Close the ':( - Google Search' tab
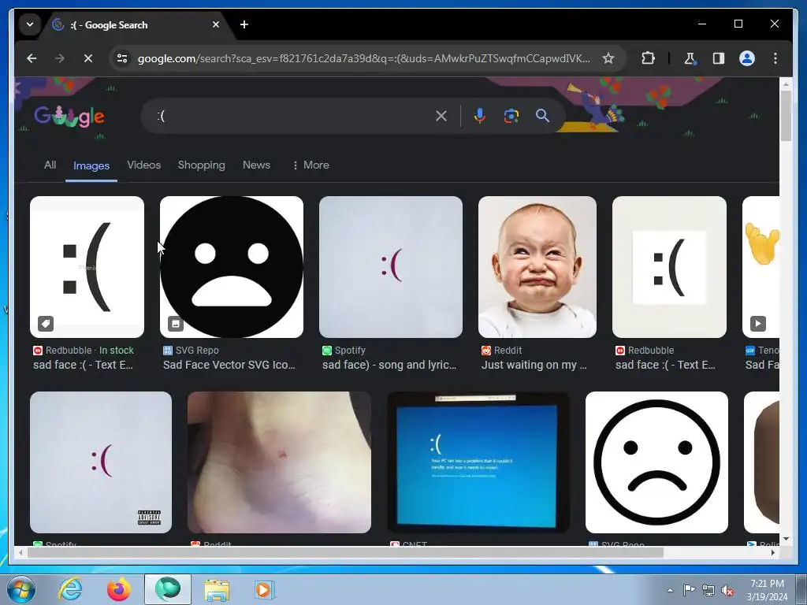The image size is (807, 605). point(216,24)
